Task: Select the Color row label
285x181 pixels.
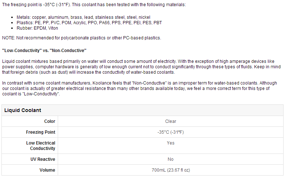Action: 49,121
